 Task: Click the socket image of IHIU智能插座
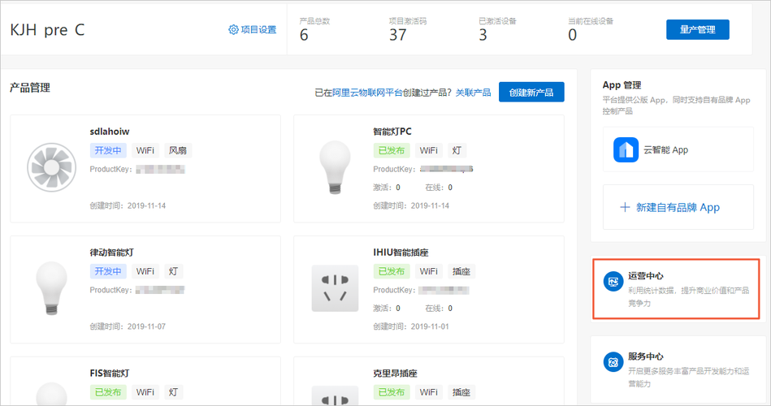pos(335,288)
